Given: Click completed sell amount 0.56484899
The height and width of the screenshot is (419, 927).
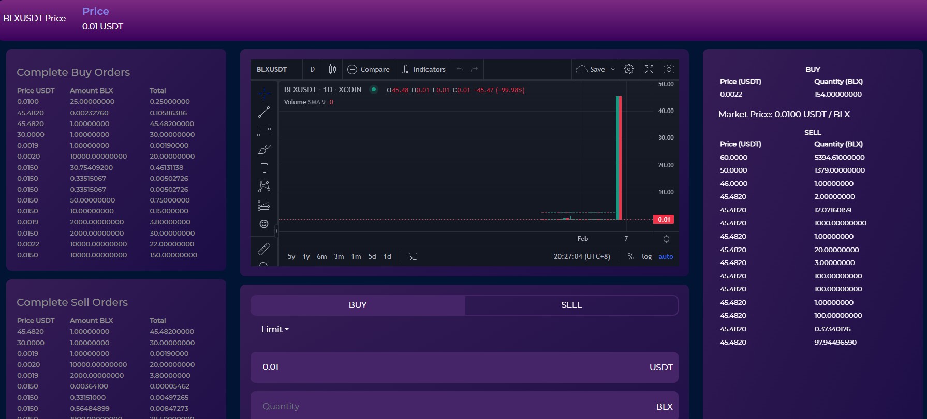Looking at the screenshot, I should 90,408.
